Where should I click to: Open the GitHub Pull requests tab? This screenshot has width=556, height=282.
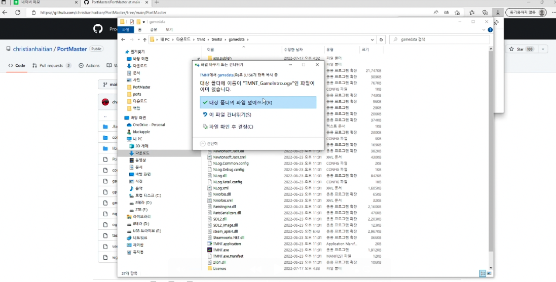[x=52, y=65]
